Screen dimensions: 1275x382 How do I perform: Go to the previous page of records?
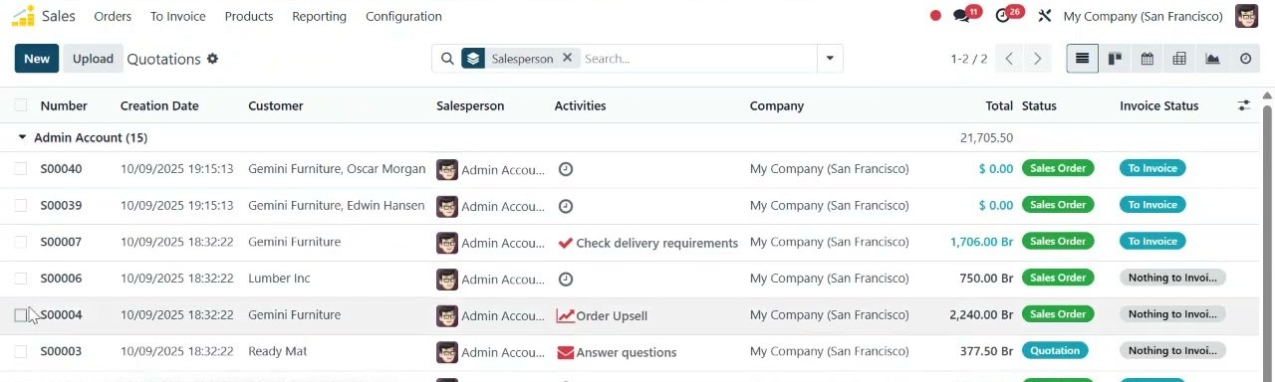(x=1009, y=59)
